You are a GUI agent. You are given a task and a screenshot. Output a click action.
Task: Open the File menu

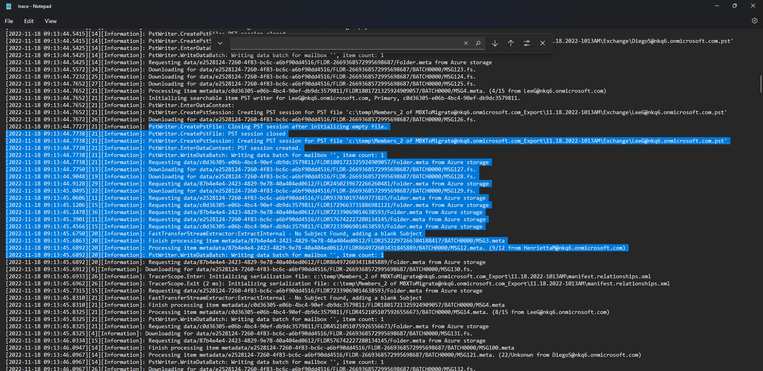pos(9,21)
